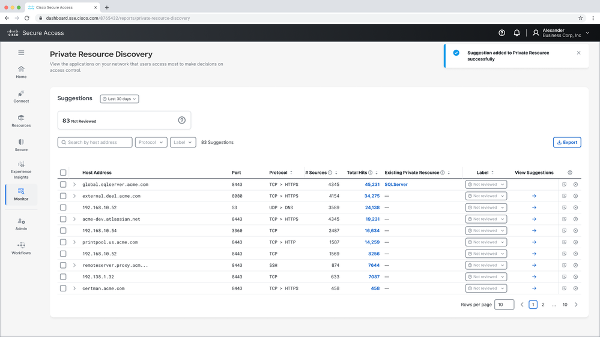Expand the certman.acme.com row
The width and height of the screenshot is (600, 337).
[74, 288]
